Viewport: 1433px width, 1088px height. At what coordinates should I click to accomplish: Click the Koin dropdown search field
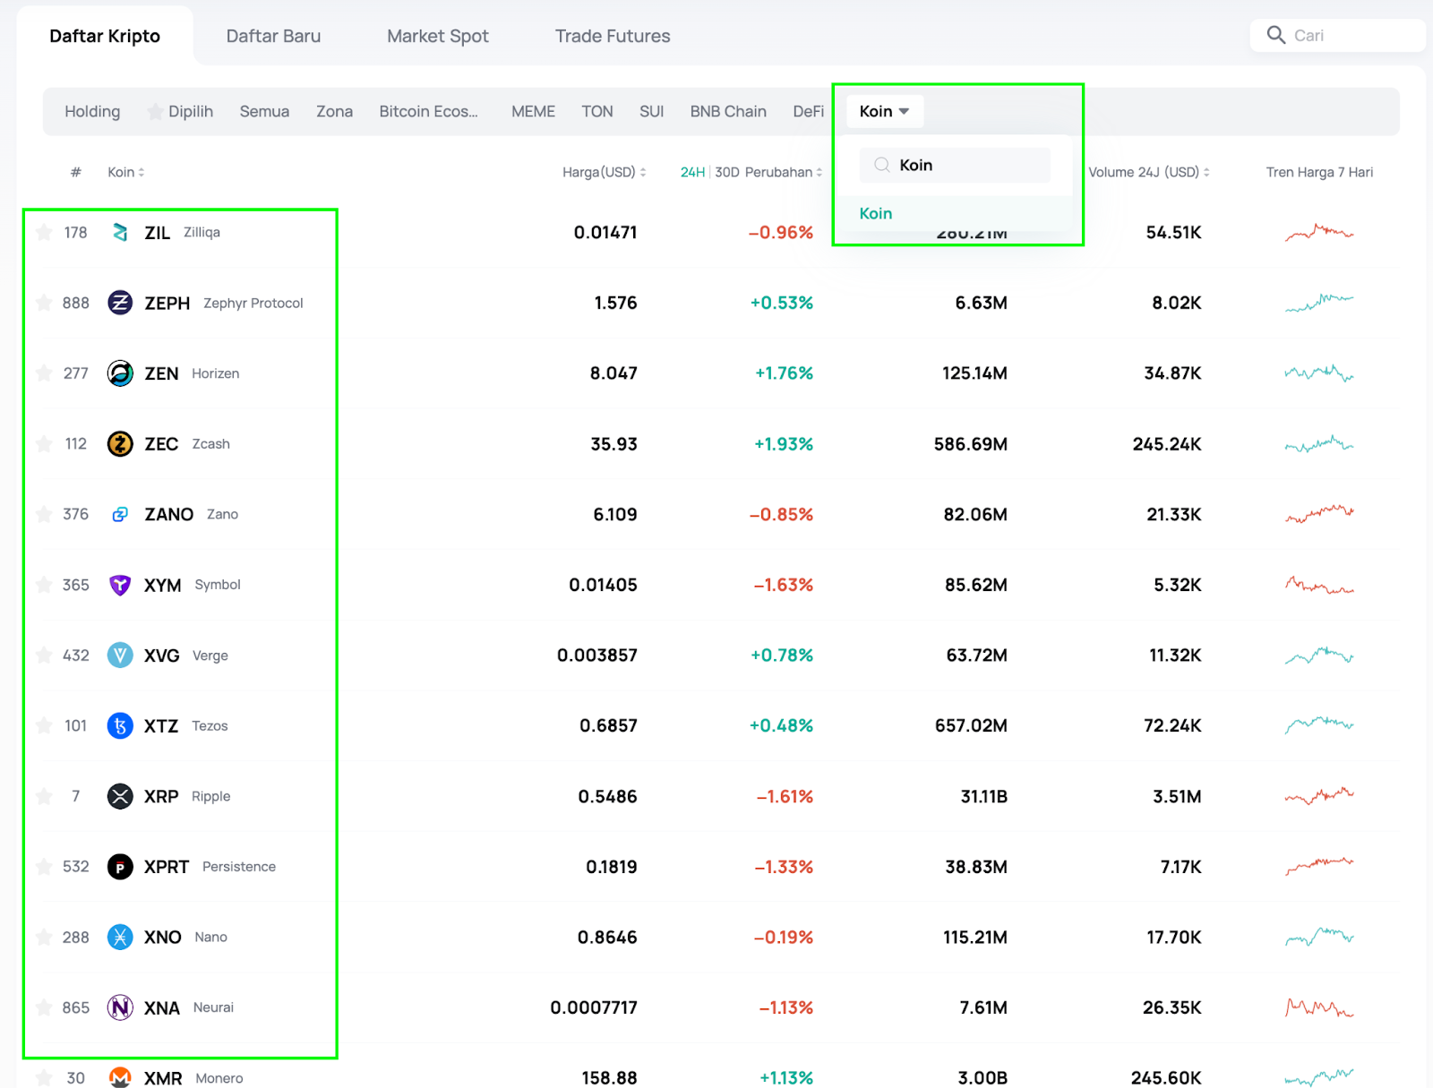point(955,165)
